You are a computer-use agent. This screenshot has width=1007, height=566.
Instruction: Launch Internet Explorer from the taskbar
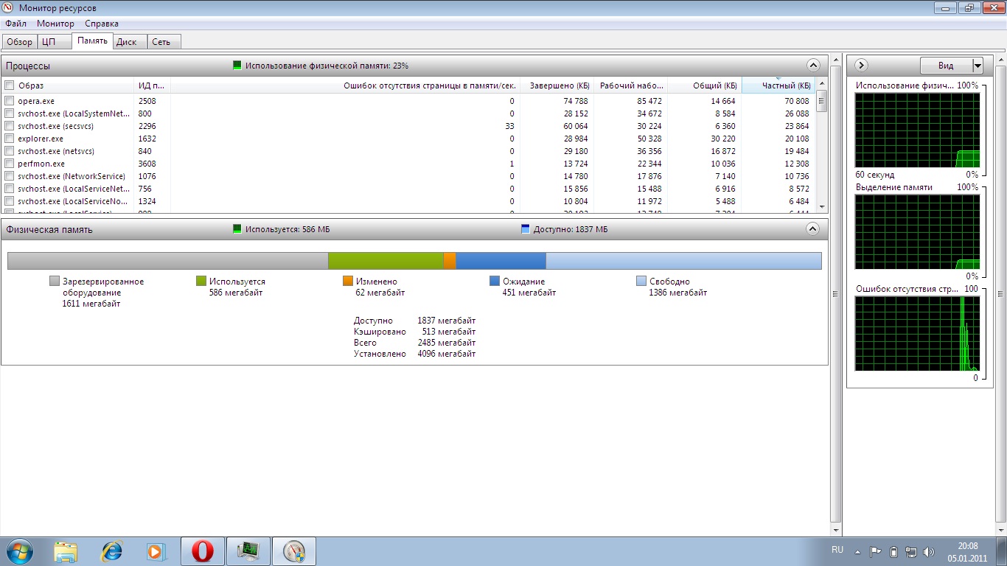111,551
